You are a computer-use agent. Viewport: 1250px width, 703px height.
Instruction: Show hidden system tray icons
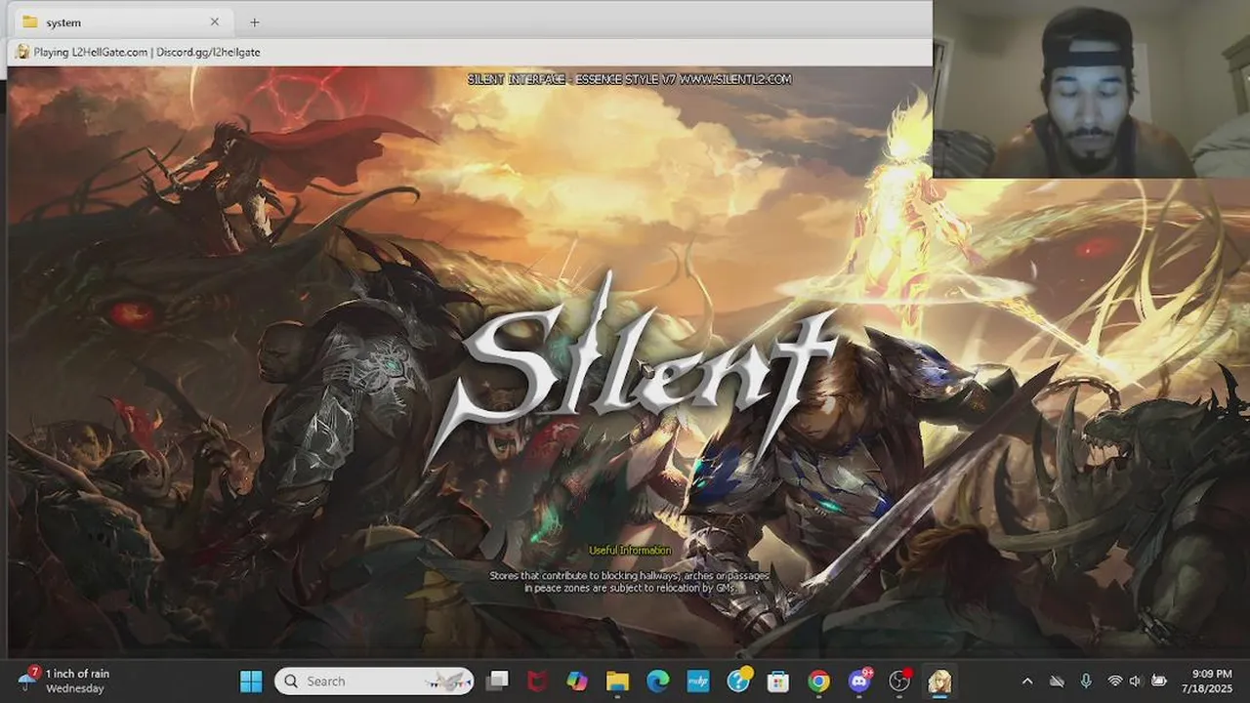(1026, 681)
